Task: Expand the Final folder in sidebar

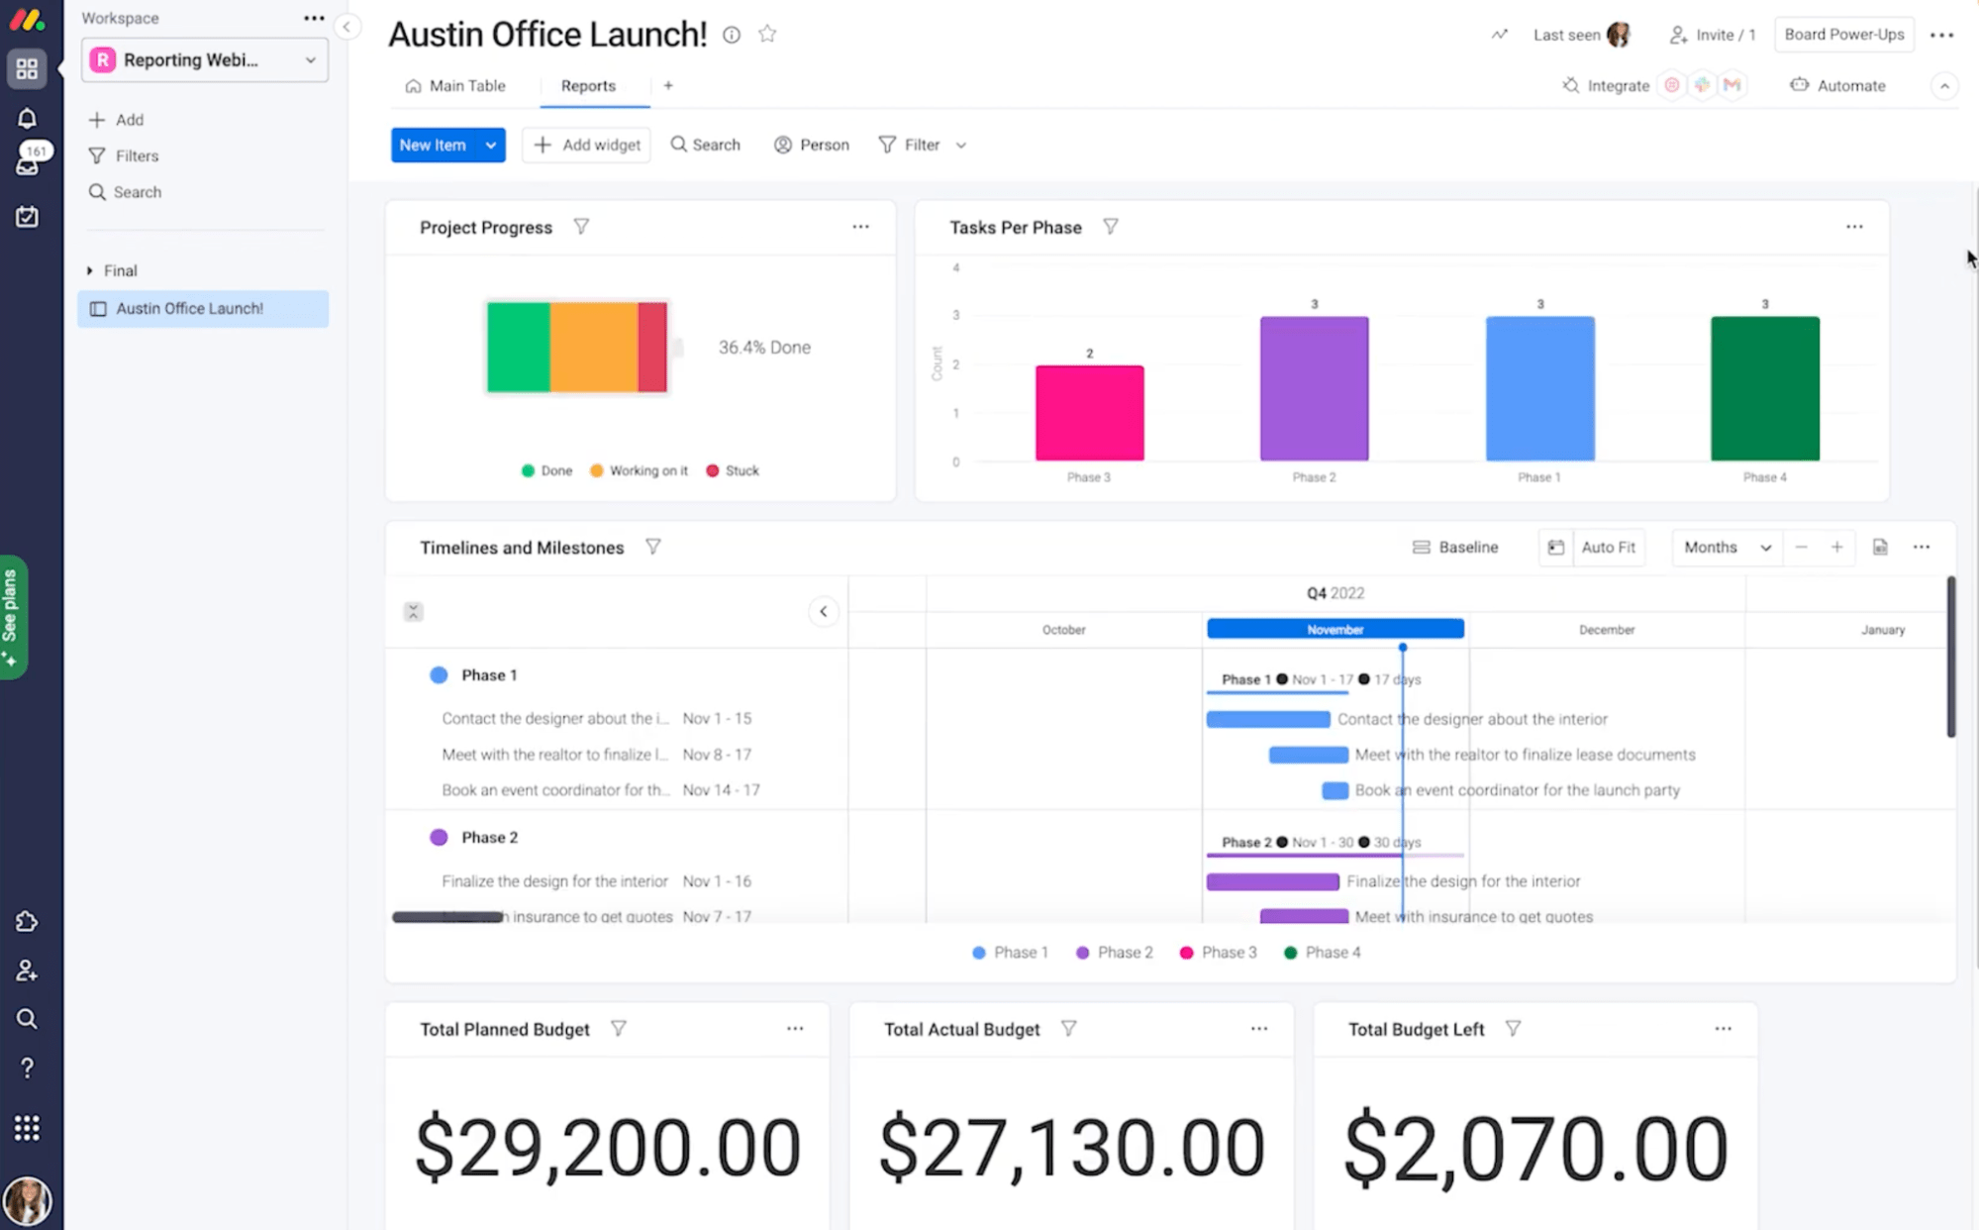Action: 89,269
